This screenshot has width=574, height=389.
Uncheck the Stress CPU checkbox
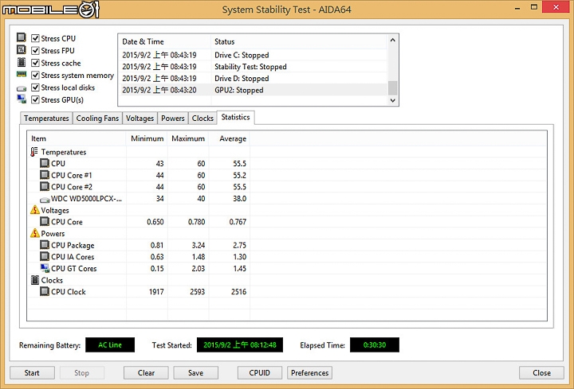click(36, 38)
